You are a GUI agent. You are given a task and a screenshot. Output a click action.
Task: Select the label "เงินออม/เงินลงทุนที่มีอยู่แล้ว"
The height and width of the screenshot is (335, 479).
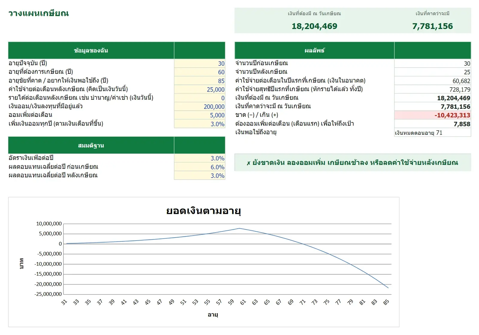click(x=46, y=106)
